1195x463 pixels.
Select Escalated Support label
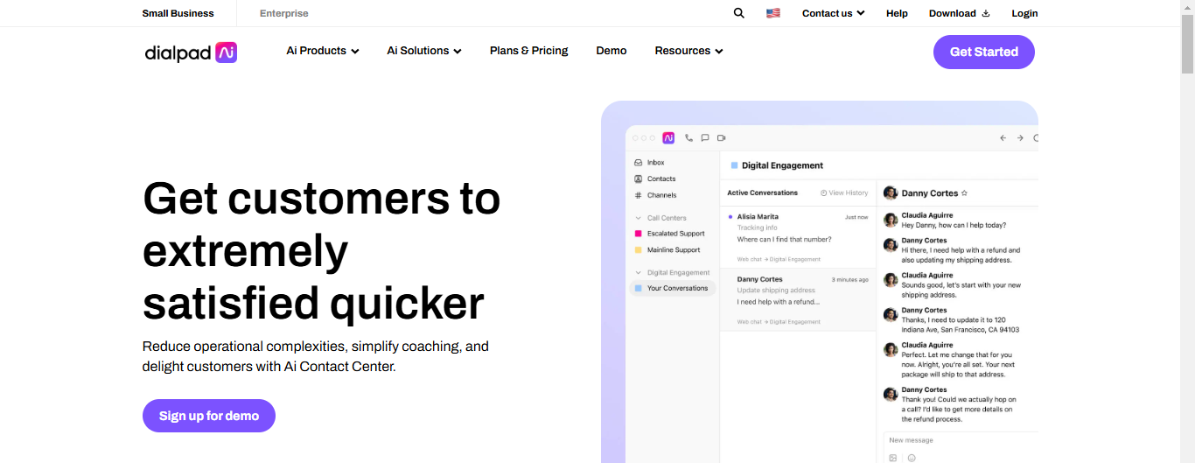676,234
